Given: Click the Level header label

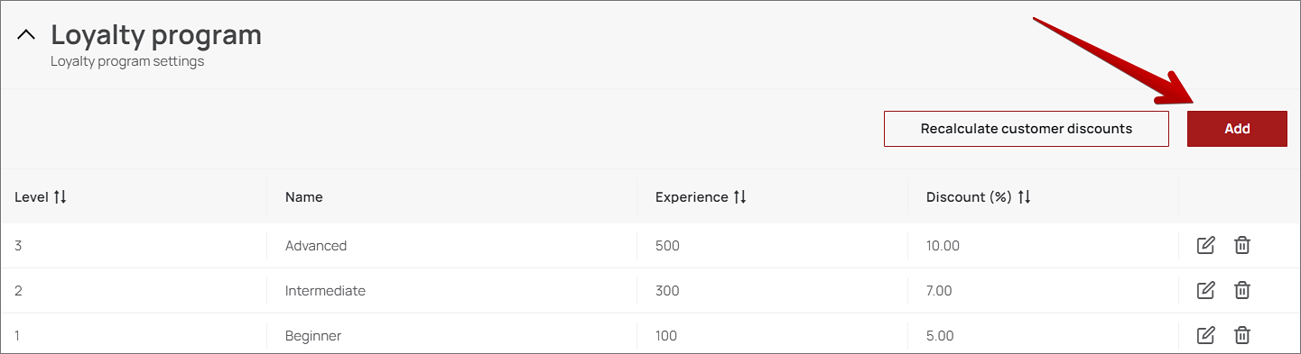Looking at the screenshot, I should 32,196.
